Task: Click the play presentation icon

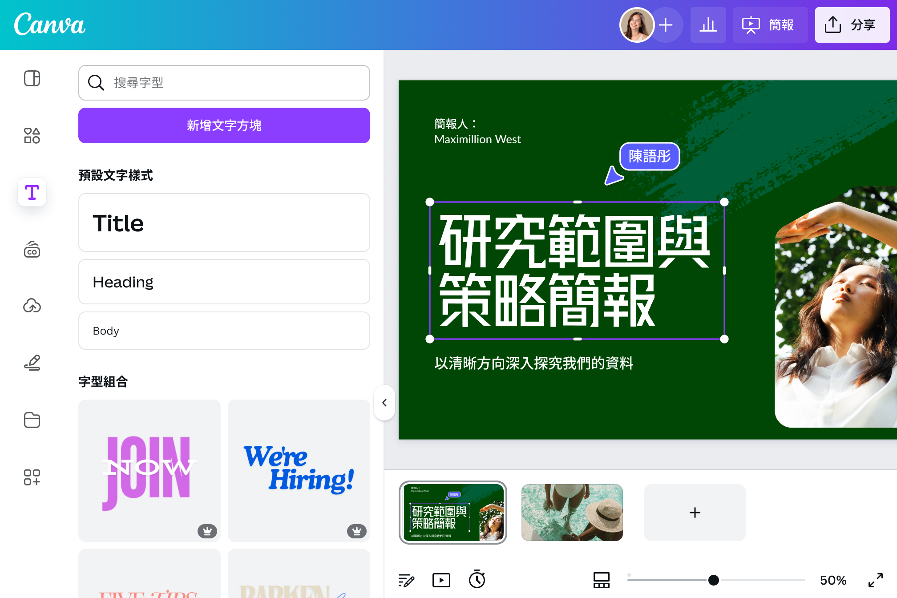Action: (x=441, y=580)
